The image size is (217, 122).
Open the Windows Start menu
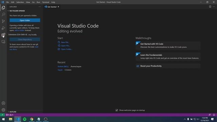[x=3, y=119]
